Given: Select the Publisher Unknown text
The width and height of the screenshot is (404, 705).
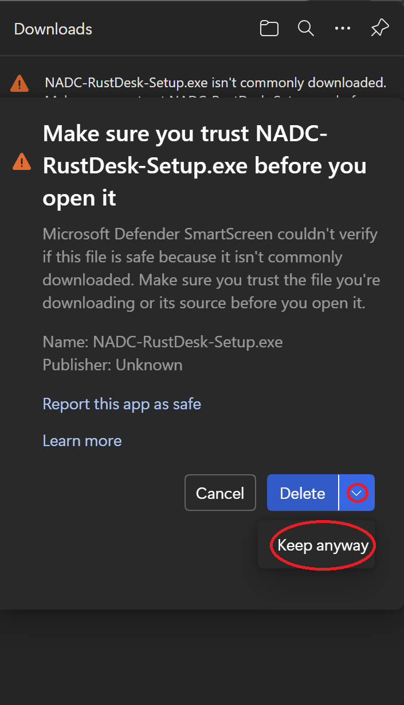Looking at the screenshot, I should click(112, 365).
